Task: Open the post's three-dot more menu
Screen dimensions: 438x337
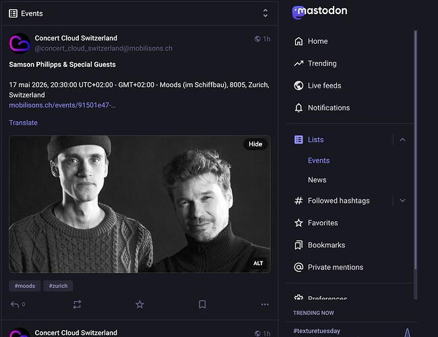Action: click(265, 305)
